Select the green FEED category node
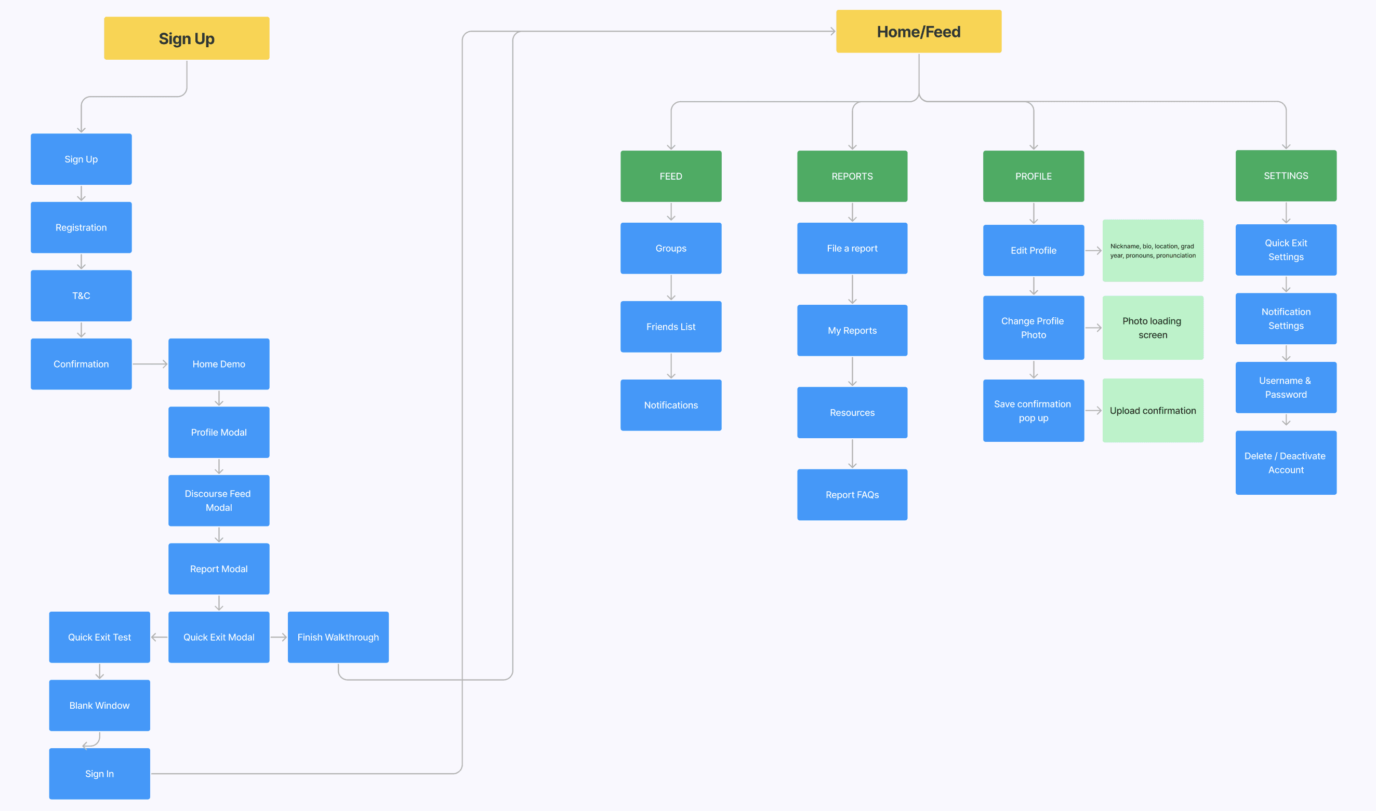Image resolution: width=1376 pixels, height=811 pixels. (x=670, y=176)
